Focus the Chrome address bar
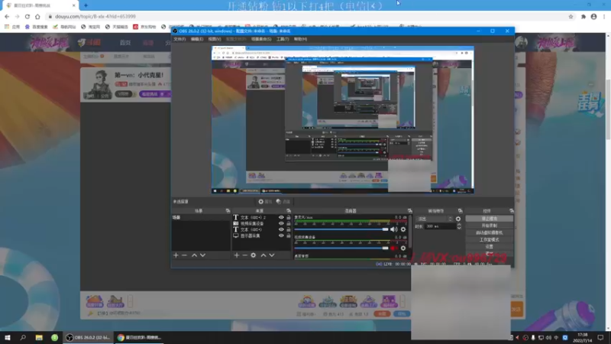611x344 pixels. (304, 16)
